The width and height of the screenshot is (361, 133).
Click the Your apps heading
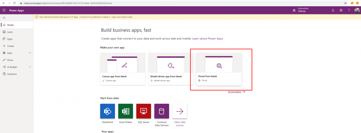coord(108,132)
